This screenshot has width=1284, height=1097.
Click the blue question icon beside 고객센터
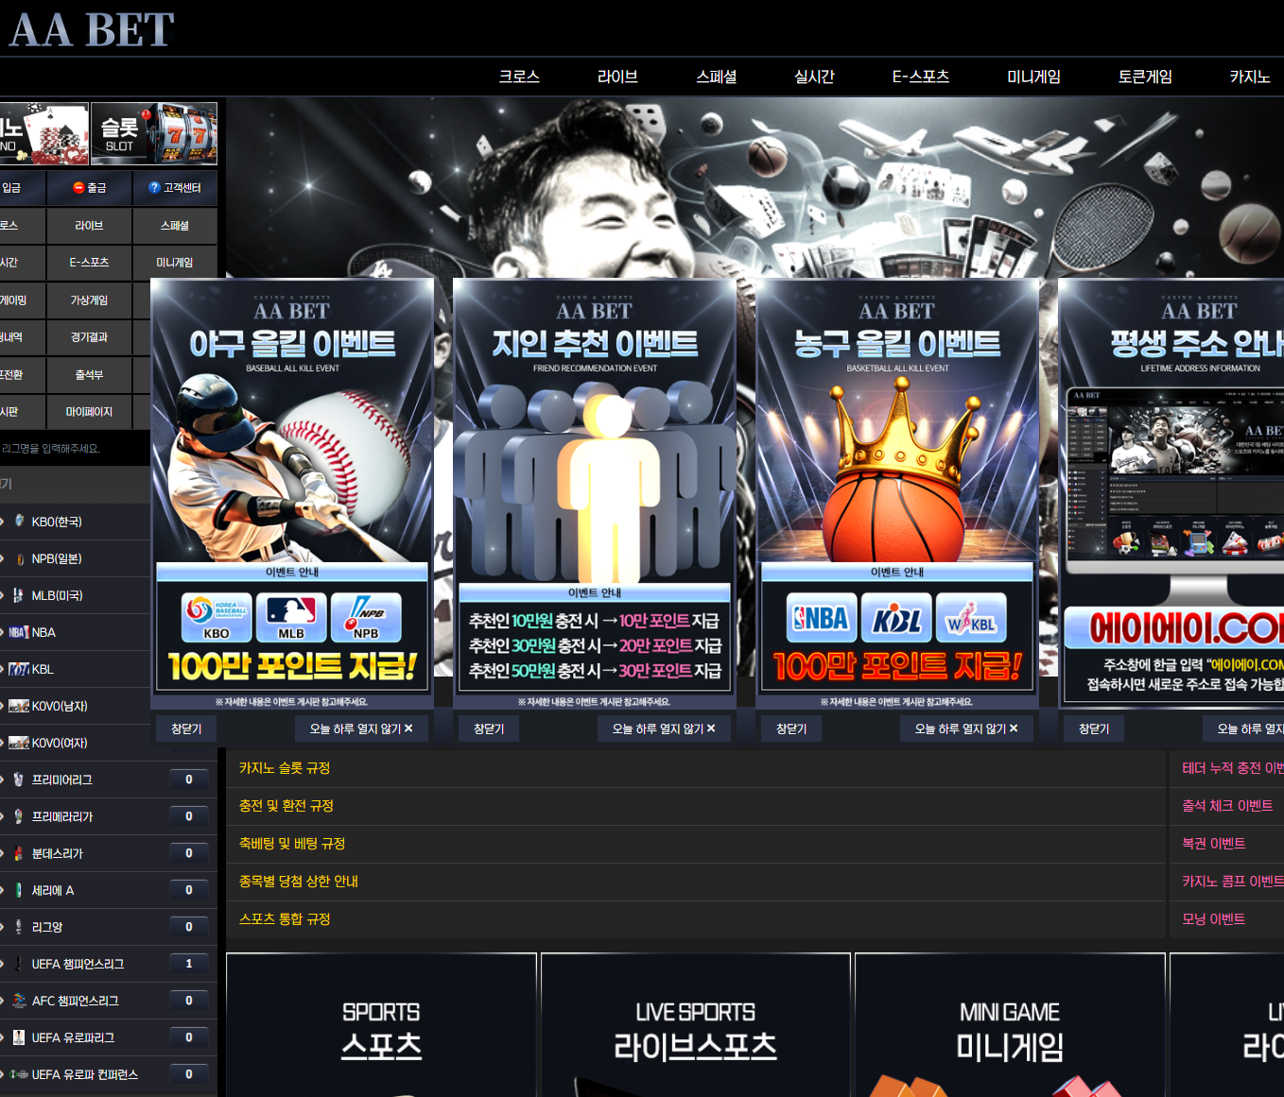click(x=154, y=188)
